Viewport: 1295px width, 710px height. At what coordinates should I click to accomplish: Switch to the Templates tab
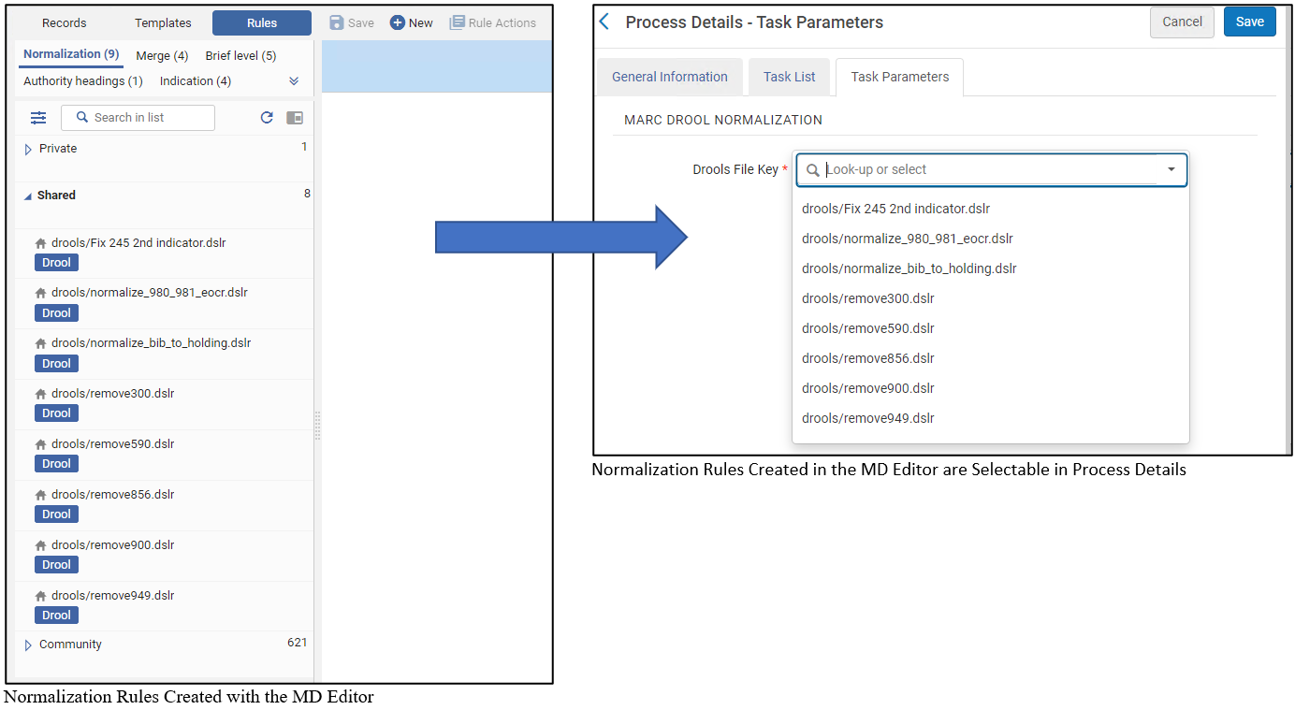click(x=163, y=22)
